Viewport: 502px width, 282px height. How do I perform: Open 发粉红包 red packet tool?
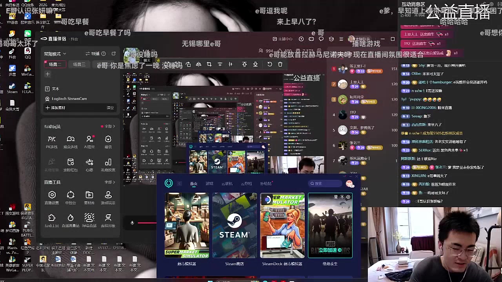pos(71,165)
